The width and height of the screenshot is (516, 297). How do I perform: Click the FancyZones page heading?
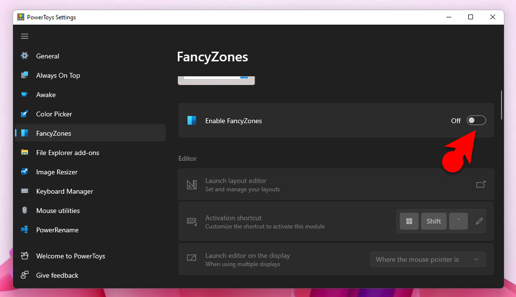(212, 57)
